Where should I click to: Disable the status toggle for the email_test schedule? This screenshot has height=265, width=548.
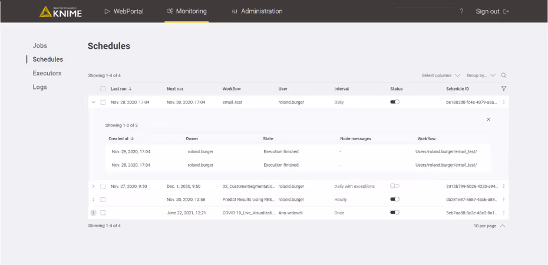pyautogui.click(x=395, y=102)
